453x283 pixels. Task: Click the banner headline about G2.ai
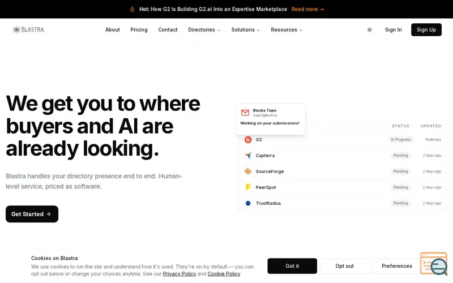(x=213, y=9)
